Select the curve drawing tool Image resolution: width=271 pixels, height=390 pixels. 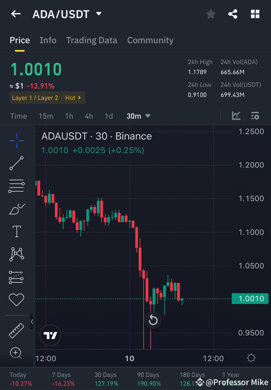(x=16, y=209)
